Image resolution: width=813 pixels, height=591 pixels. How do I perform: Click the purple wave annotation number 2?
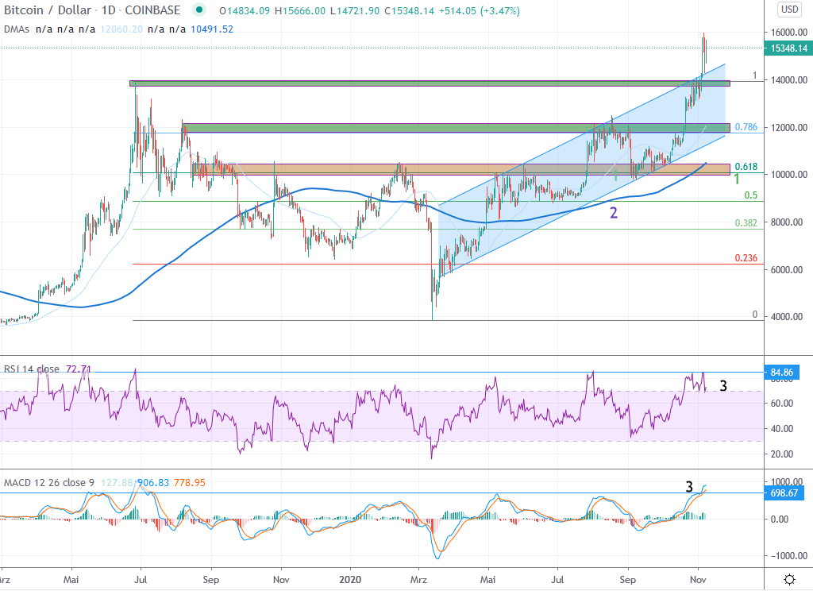(x=612, y=212)
